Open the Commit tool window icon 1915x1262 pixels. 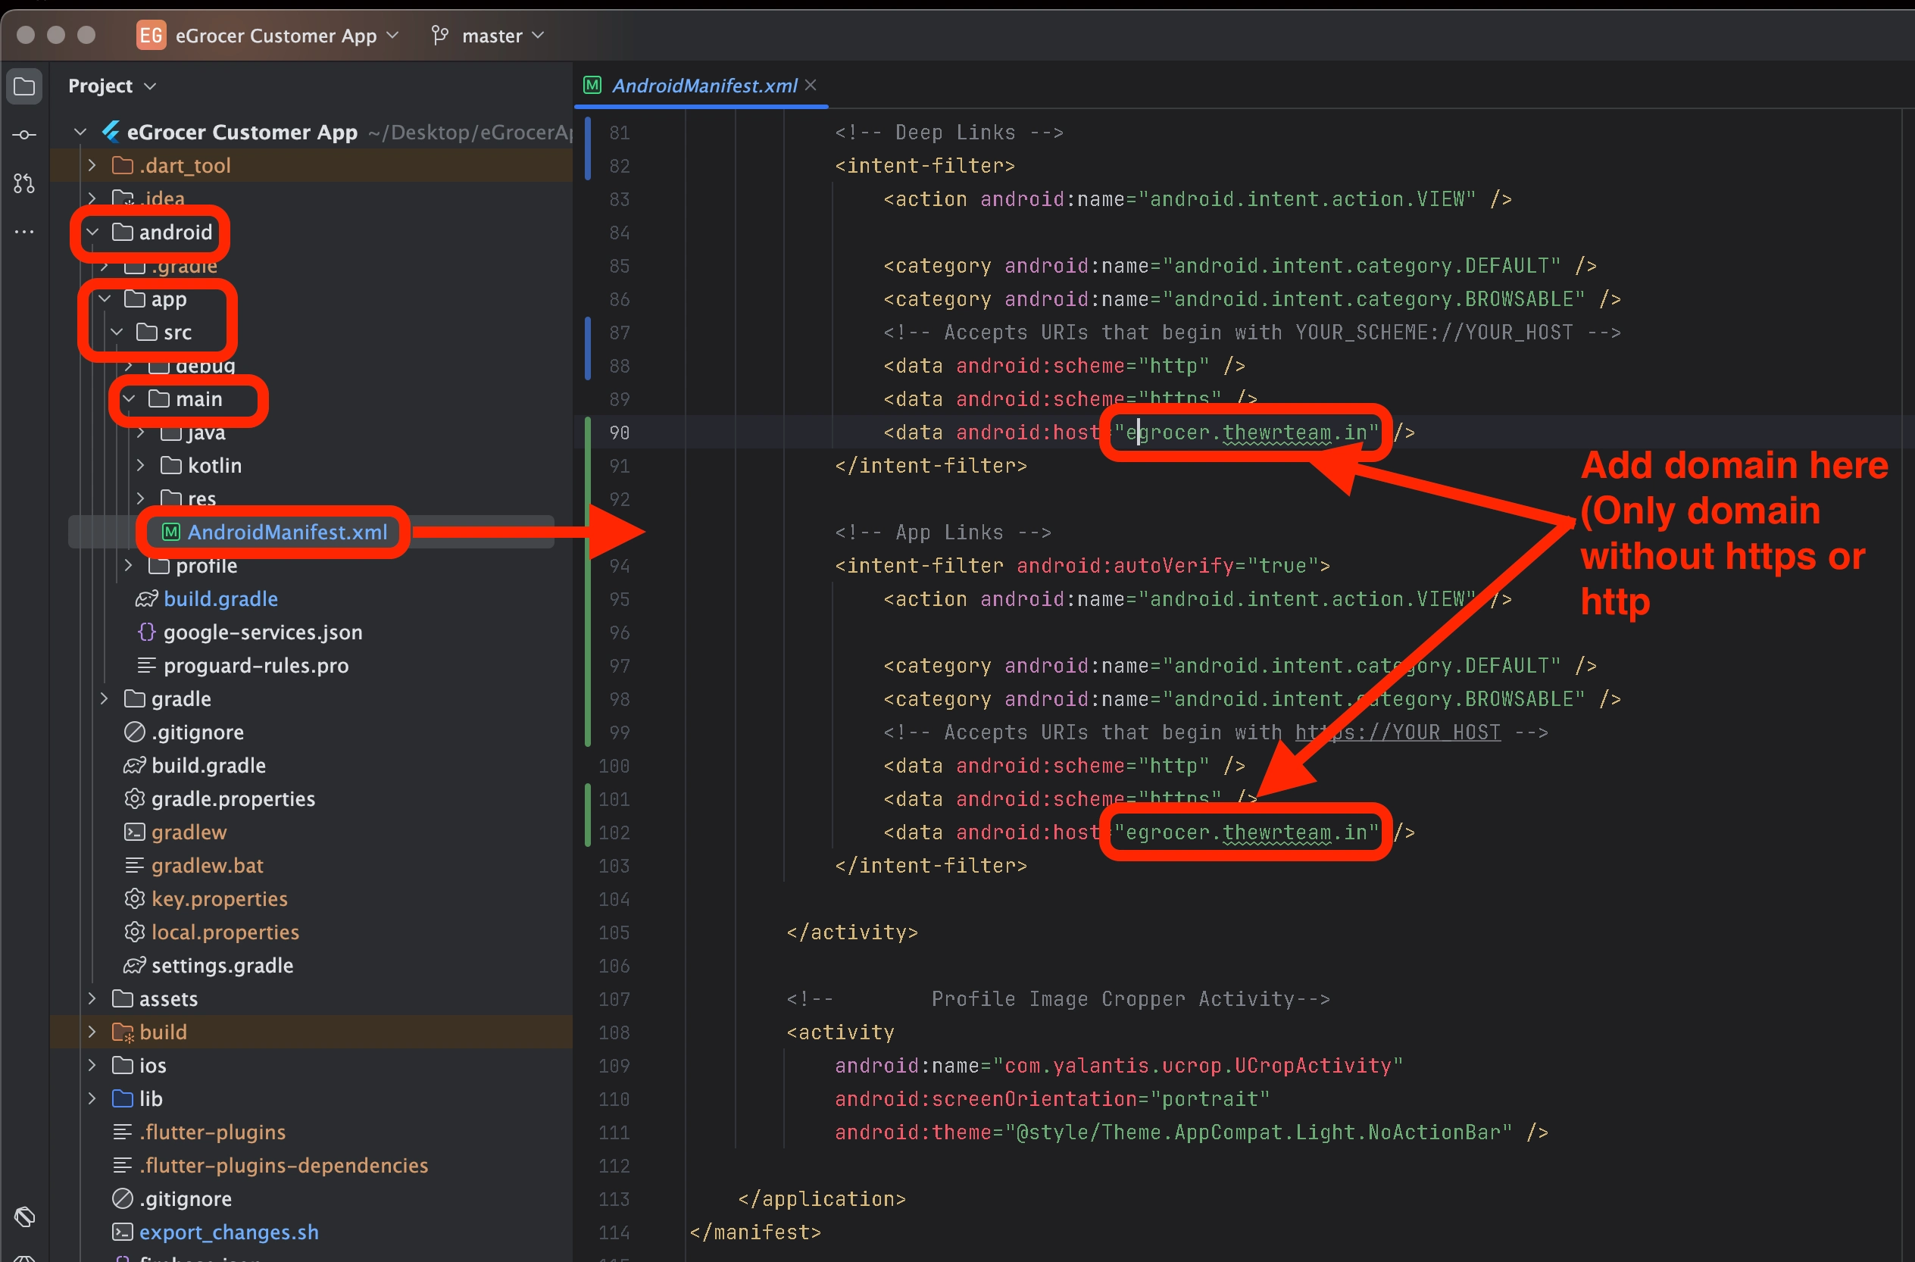pyautogui.click(x=24, y=134)
